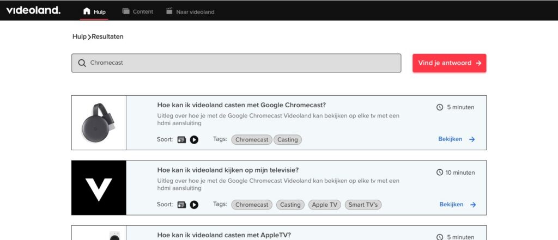
Task: Click the home icon next to Hulp
Action: point(87,11)
